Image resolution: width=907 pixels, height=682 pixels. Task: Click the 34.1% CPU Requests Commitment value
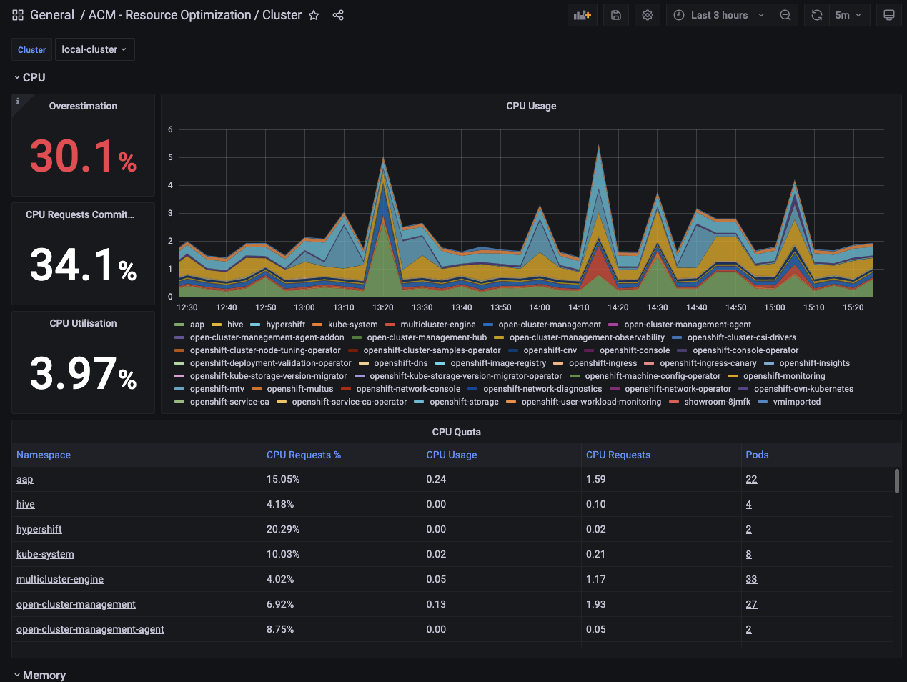[83, 265]
